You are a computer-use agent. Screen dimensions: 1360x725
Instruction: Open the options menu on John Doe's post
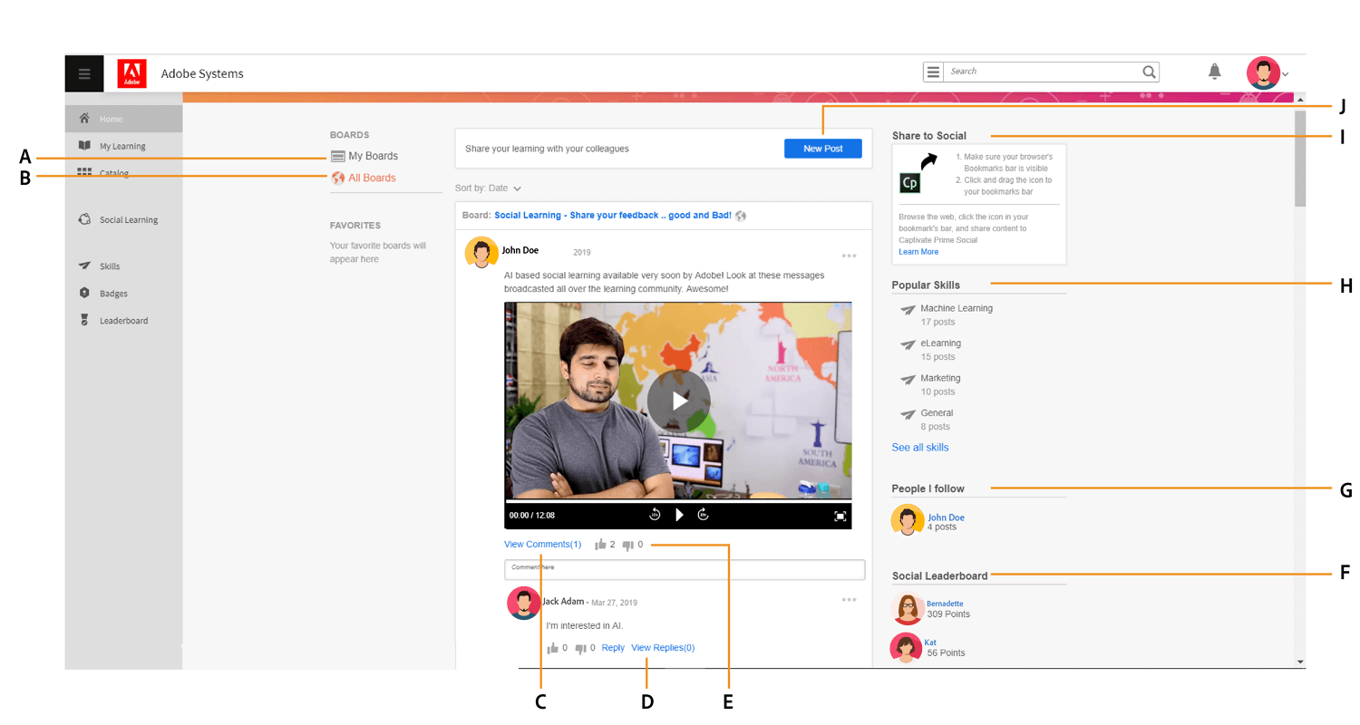point(849,256)
